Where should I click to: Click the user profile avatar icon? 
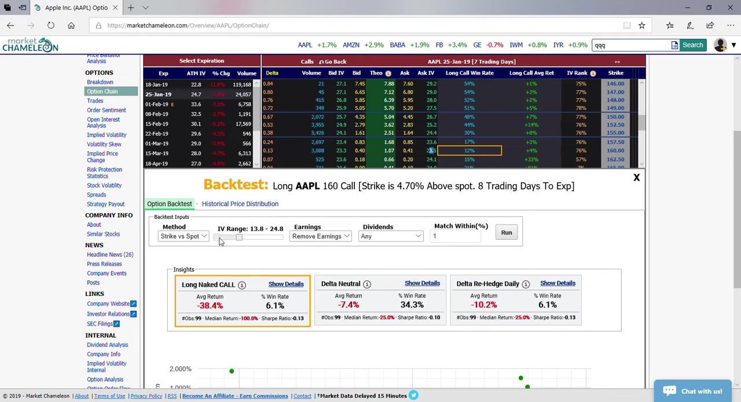(720, 45)
